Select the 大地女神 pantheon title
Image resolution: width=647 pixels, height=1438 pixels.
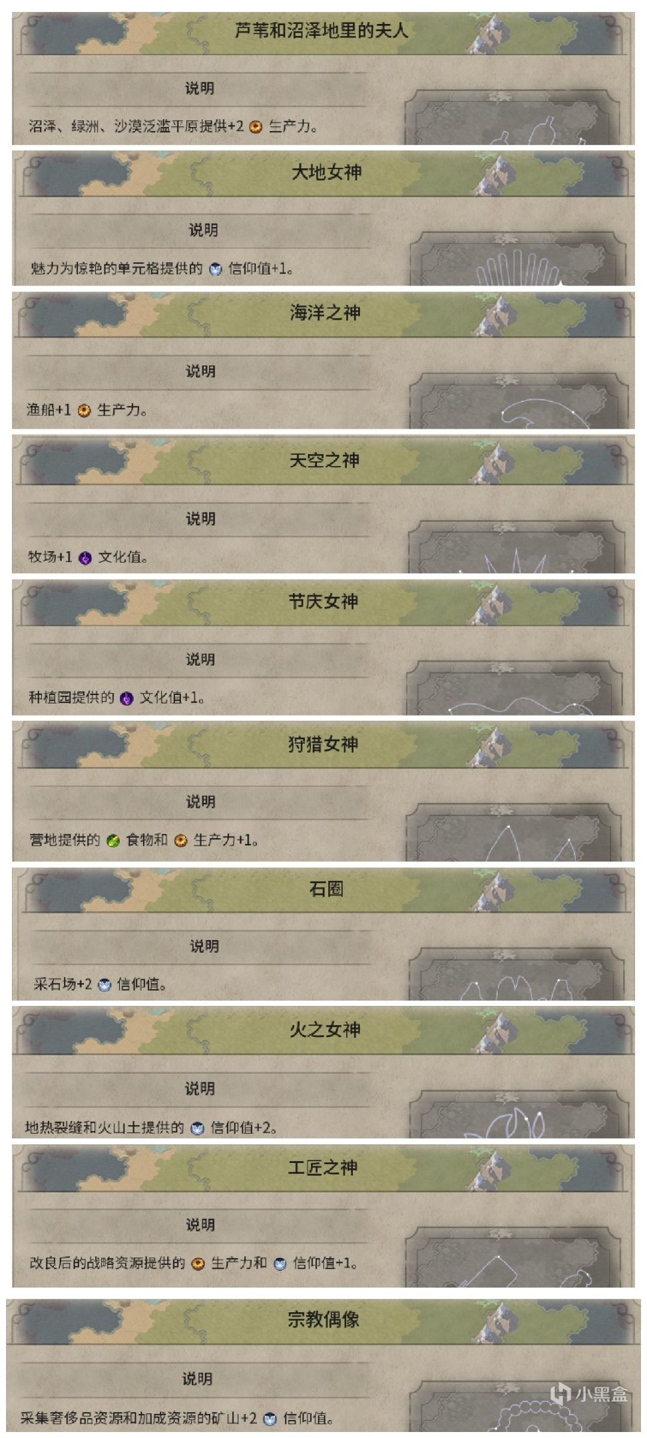(x=326, y=172)
